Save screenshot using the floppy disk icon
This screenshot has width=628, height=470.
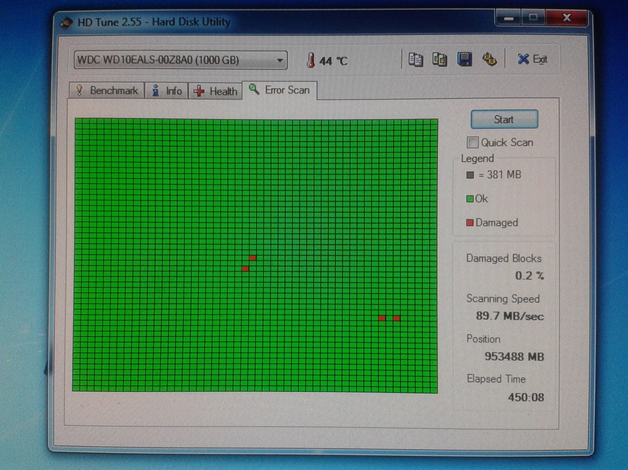(465, 60)
